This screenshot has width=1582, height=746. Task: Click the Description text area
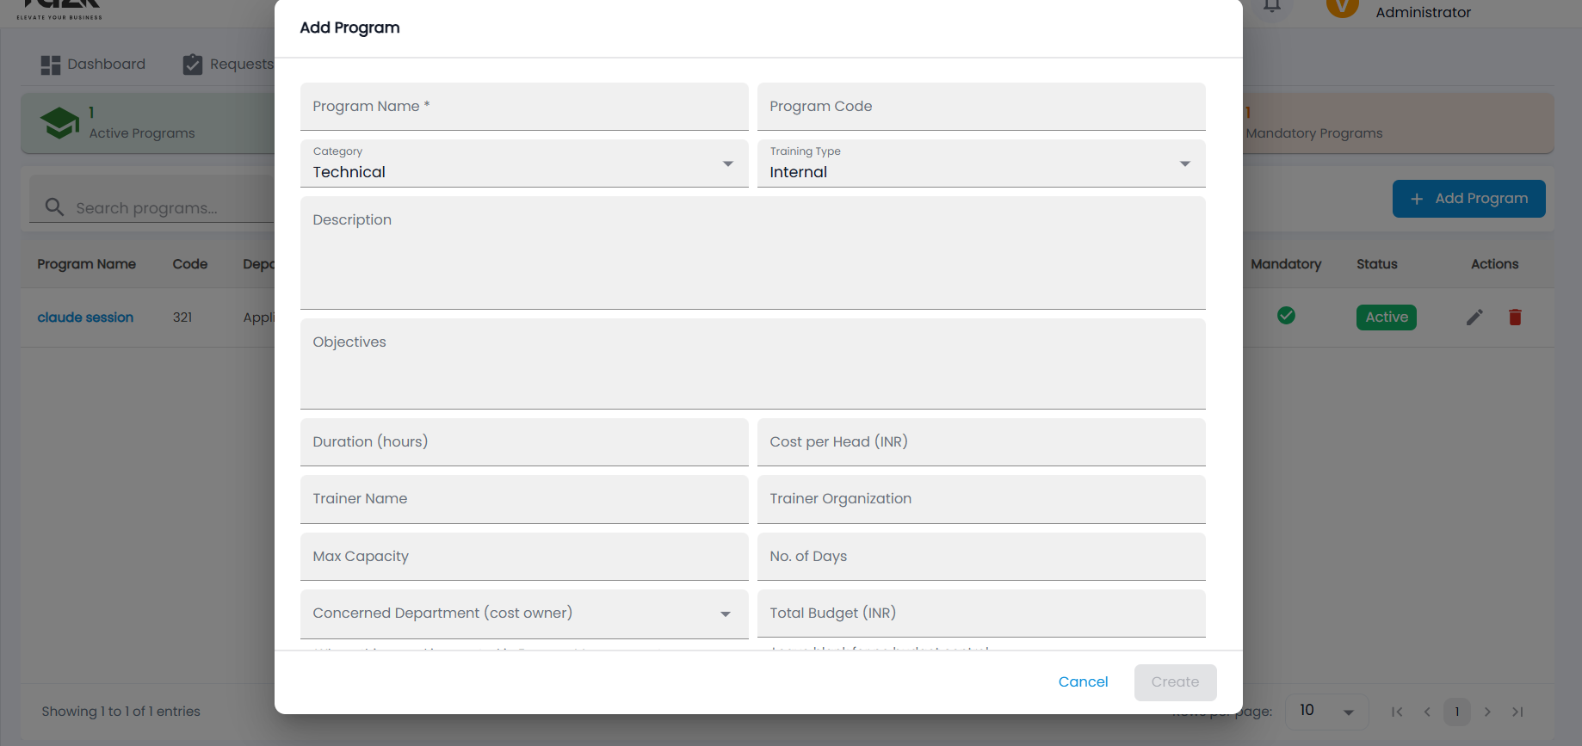pyautogui.click(x=753, y=253)
